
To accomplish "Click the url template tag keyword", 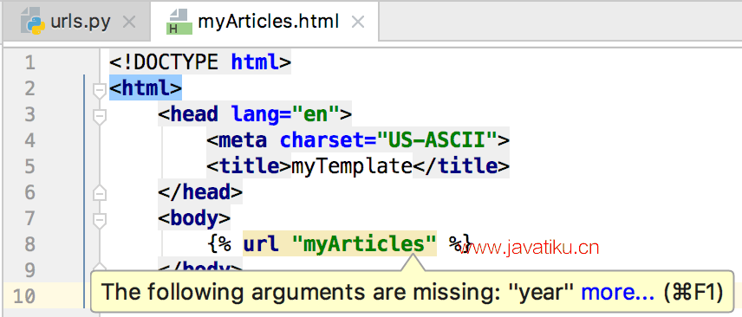I will (x=261, y=244).
